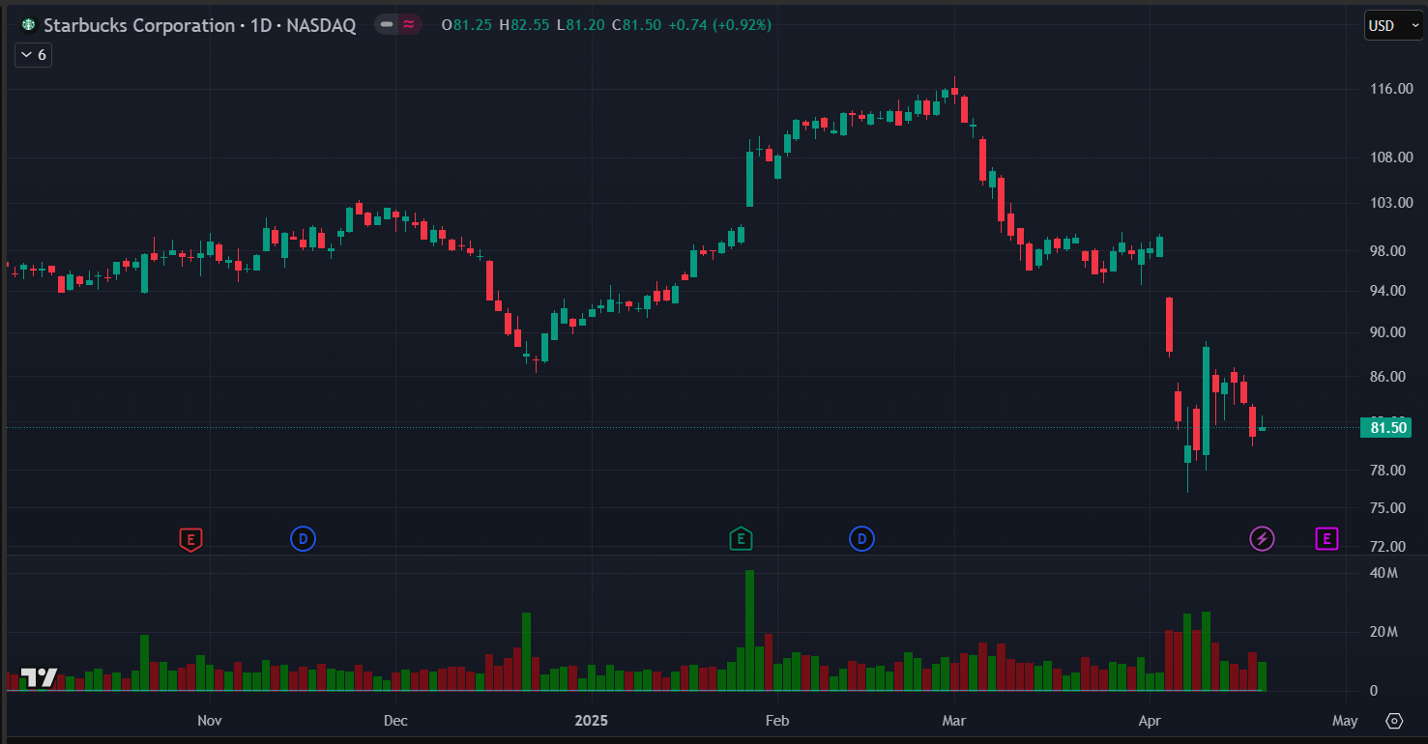The width and height of the screenshot is (1428, 744).
Task: Open the TradingView logo link
Action: click(40, 677)
